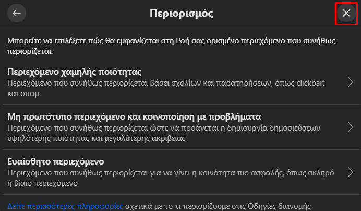Expand chevron beside Μη πρωτότυπο περιεχόμενο

351,127
